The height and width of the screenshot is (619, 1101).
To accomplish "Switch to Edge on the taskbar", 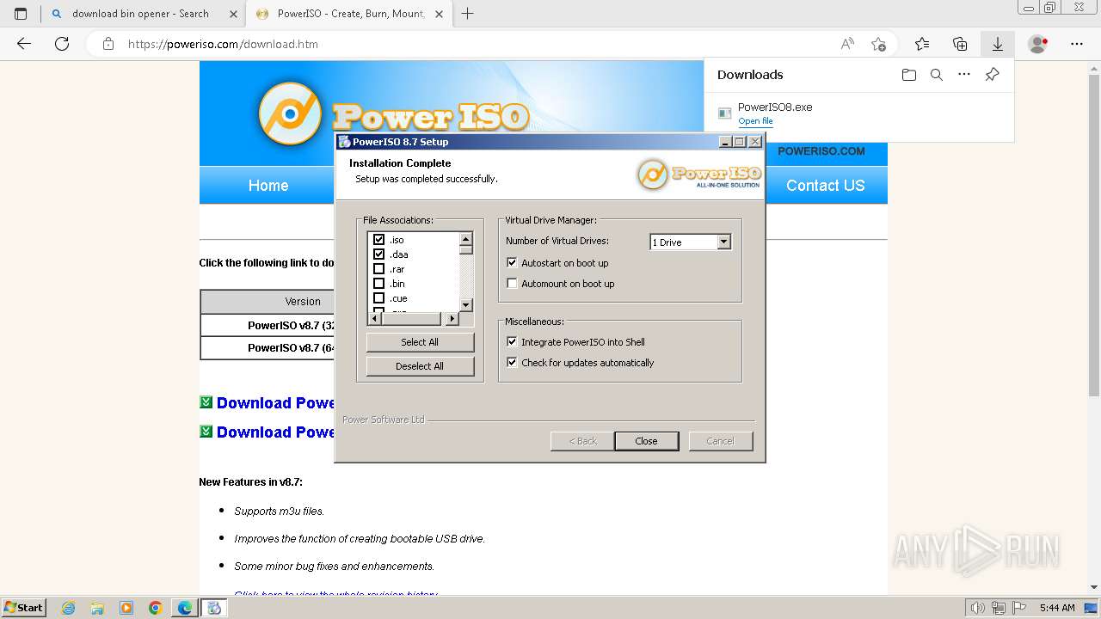I will coord(185,608).
